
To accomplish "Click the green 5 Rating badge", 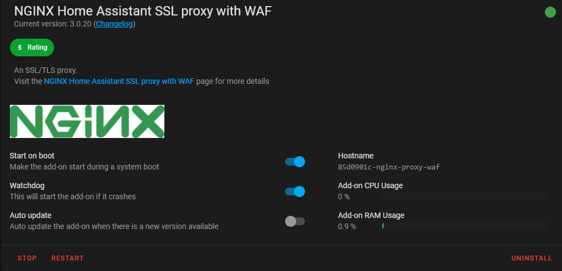I will (32, 47).
